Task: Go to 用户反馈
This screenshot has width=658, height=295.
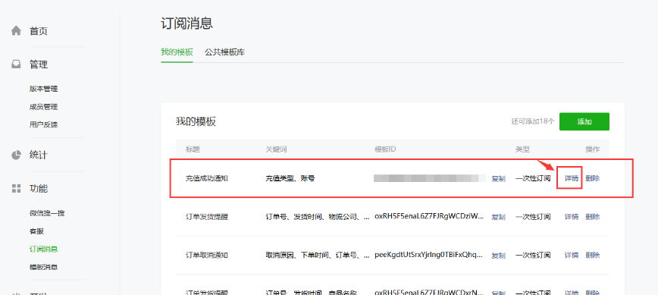Action: coord(43,124)
